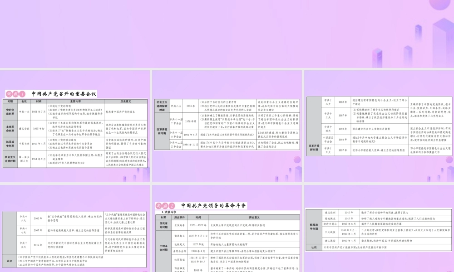Screen dimensions: 454x272
Task: Open the slide starting with 重庆谈判 1945年
Action: click(x=378, y=229)
